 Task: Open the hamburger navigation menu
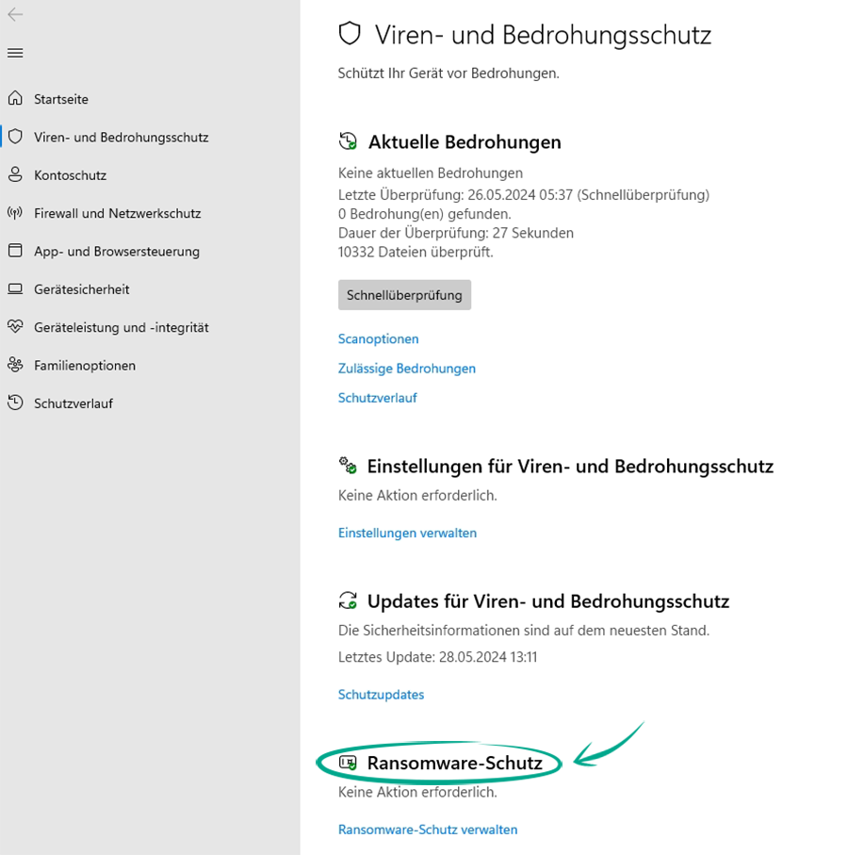[15, 53]
